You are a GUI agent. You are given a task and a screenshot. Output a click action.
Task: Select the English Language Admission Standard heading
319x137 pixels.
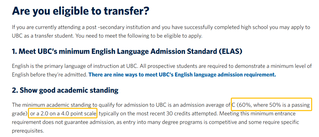[127, 51]
